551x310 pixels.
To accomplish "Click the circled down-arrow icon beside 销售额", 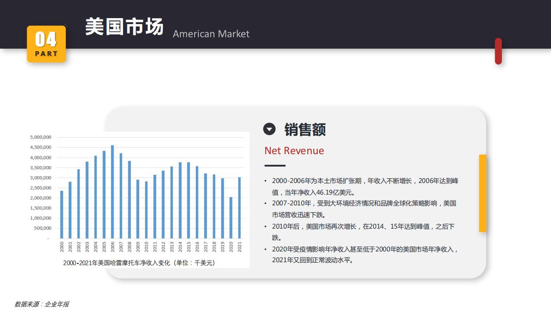I will (269, 129).
